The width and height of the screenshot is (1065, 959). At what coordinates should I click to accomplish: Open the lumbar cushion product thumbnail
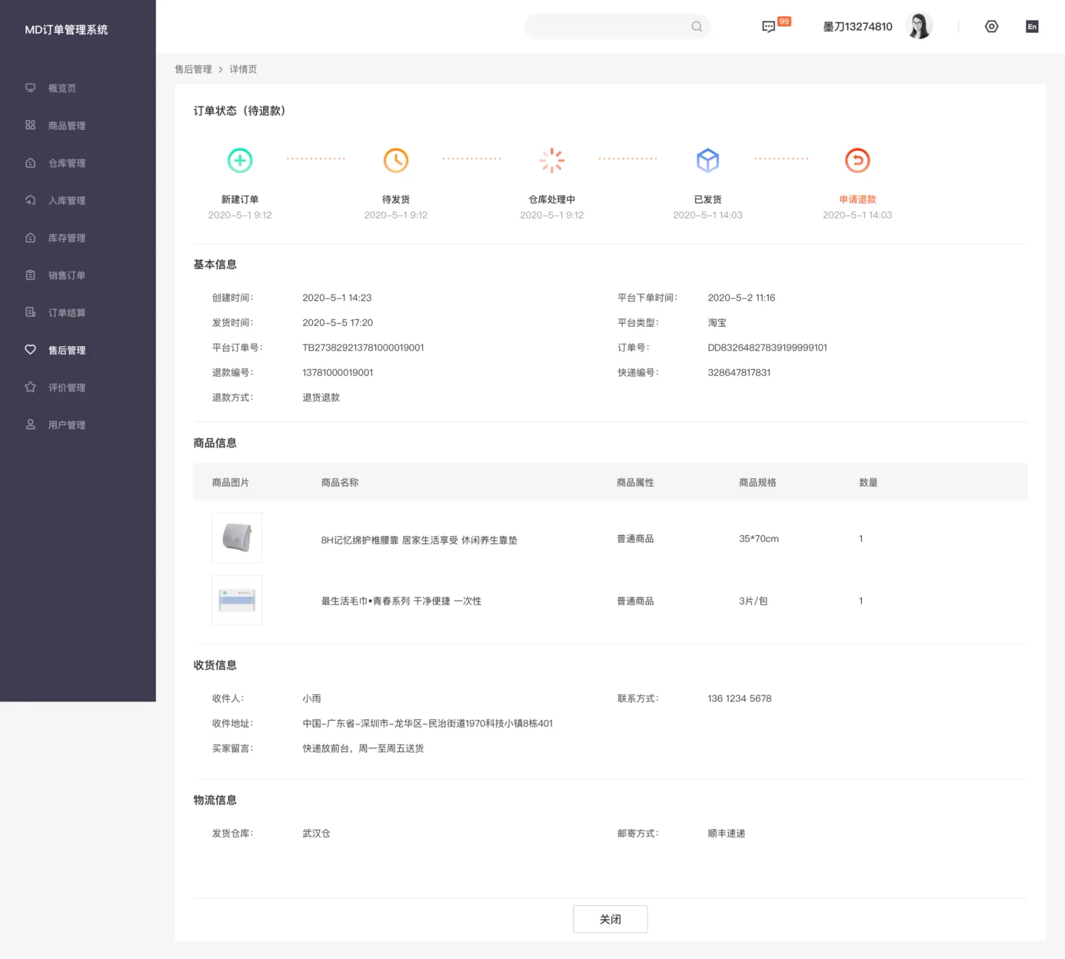pos(237,538)
